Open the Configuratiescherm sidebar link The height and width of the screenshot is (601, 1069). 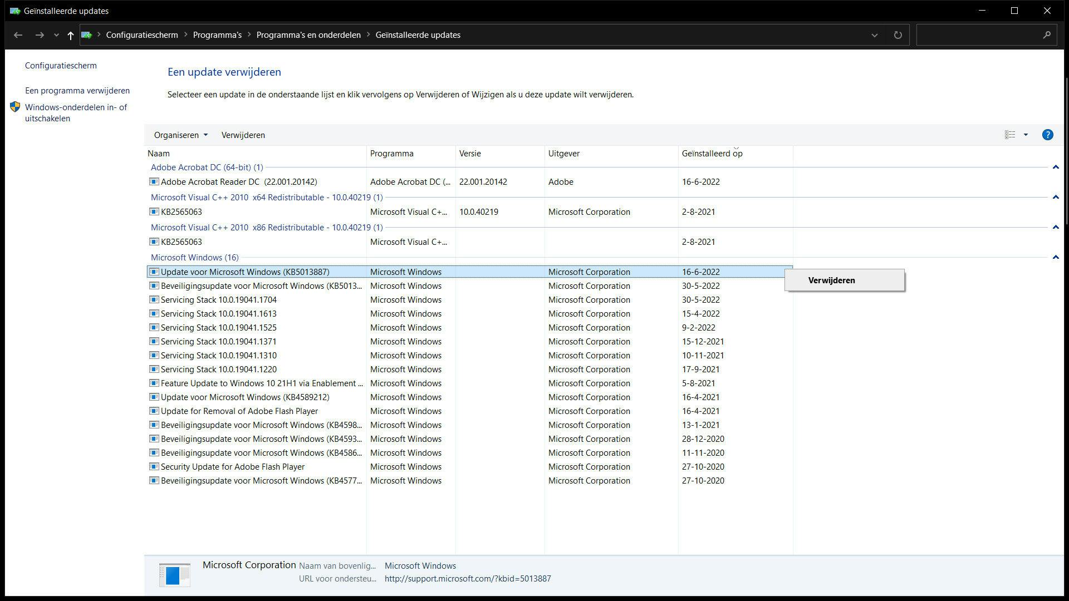(x=61, y=66)
